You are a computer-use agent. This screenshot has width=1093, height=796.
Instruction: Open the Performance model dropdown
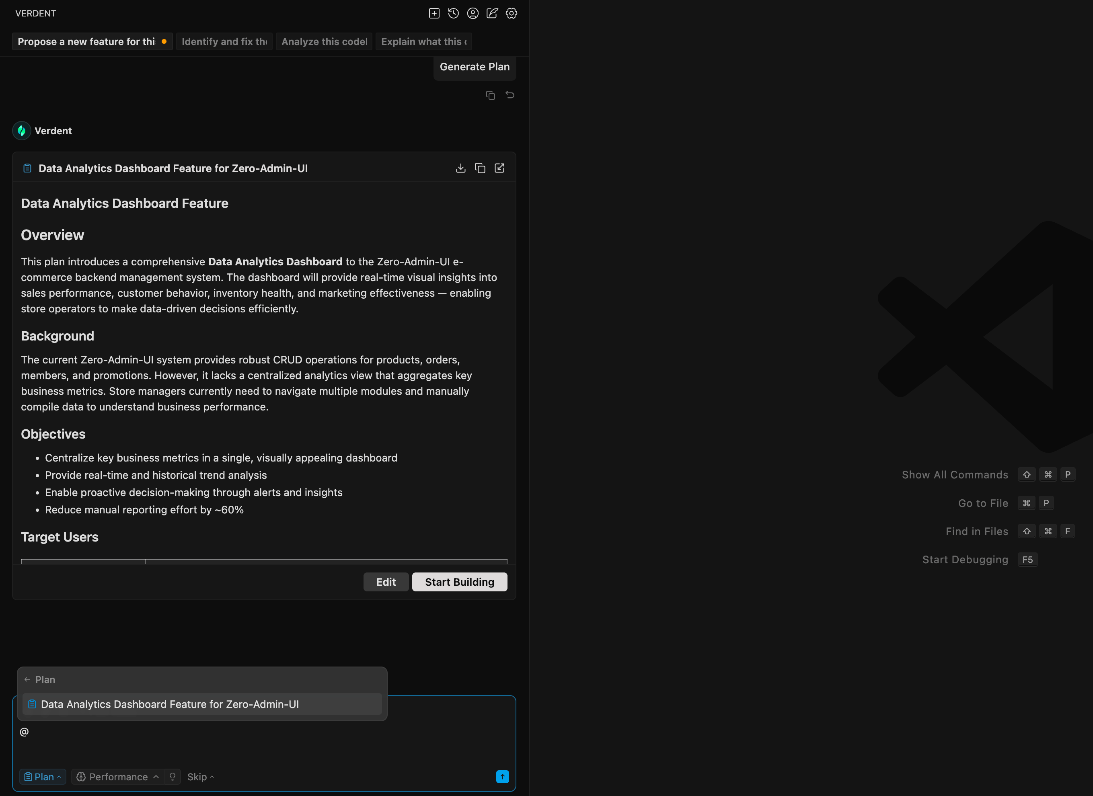click(x=117, y=776)
